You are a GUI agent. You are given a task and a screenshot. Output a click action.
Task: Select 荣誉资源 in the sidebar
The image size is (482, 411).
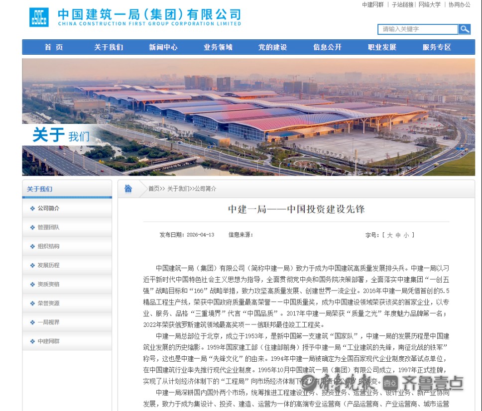coord(67,304)
